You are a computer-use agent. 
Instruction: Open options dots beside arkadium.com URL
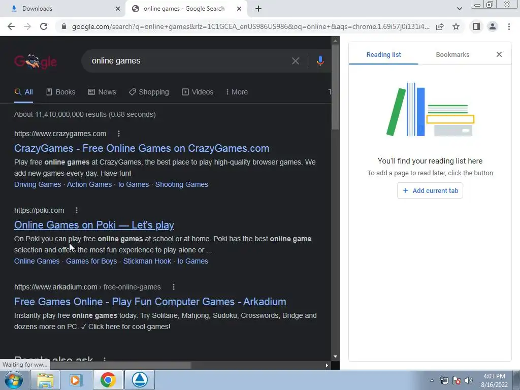coord(174,287)
